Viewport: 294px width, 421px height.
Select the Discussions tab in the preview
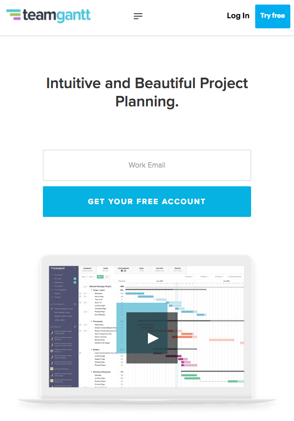(124, 269)
